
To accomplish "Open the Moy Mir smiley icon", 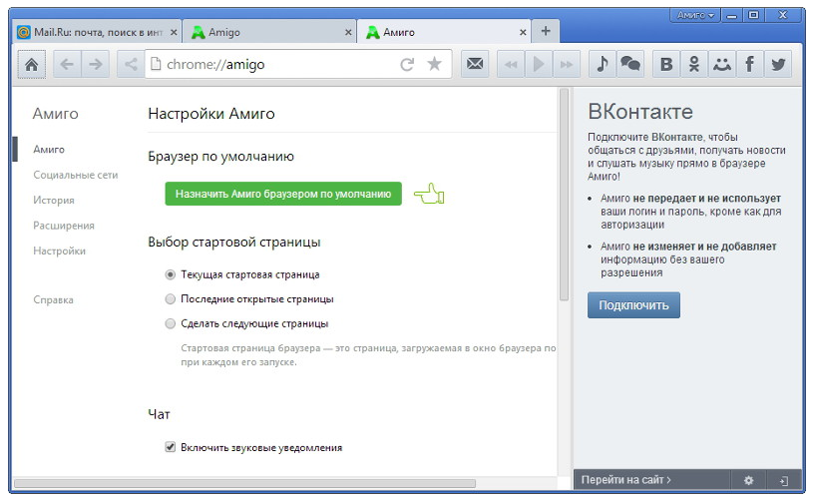I will coord(722,64).
